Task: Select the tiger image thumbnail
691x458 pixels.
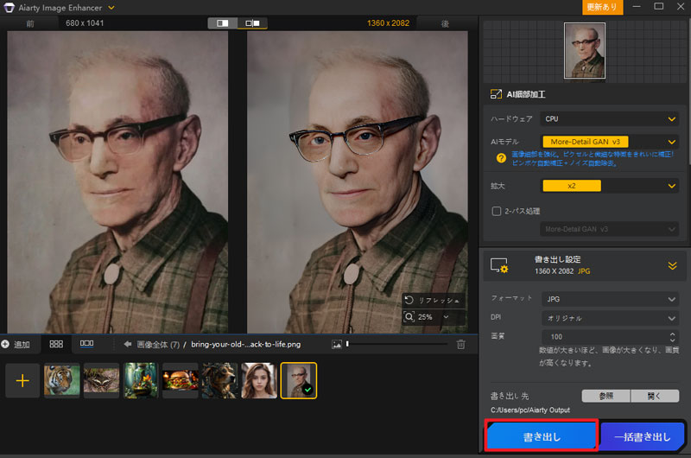Action: click(x=62, y=380)
